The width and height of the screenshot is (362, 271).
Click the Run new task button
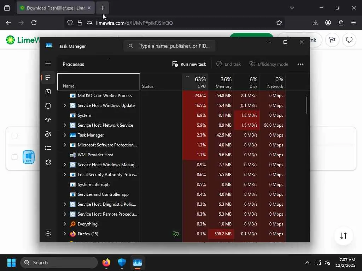coord(189,64)
